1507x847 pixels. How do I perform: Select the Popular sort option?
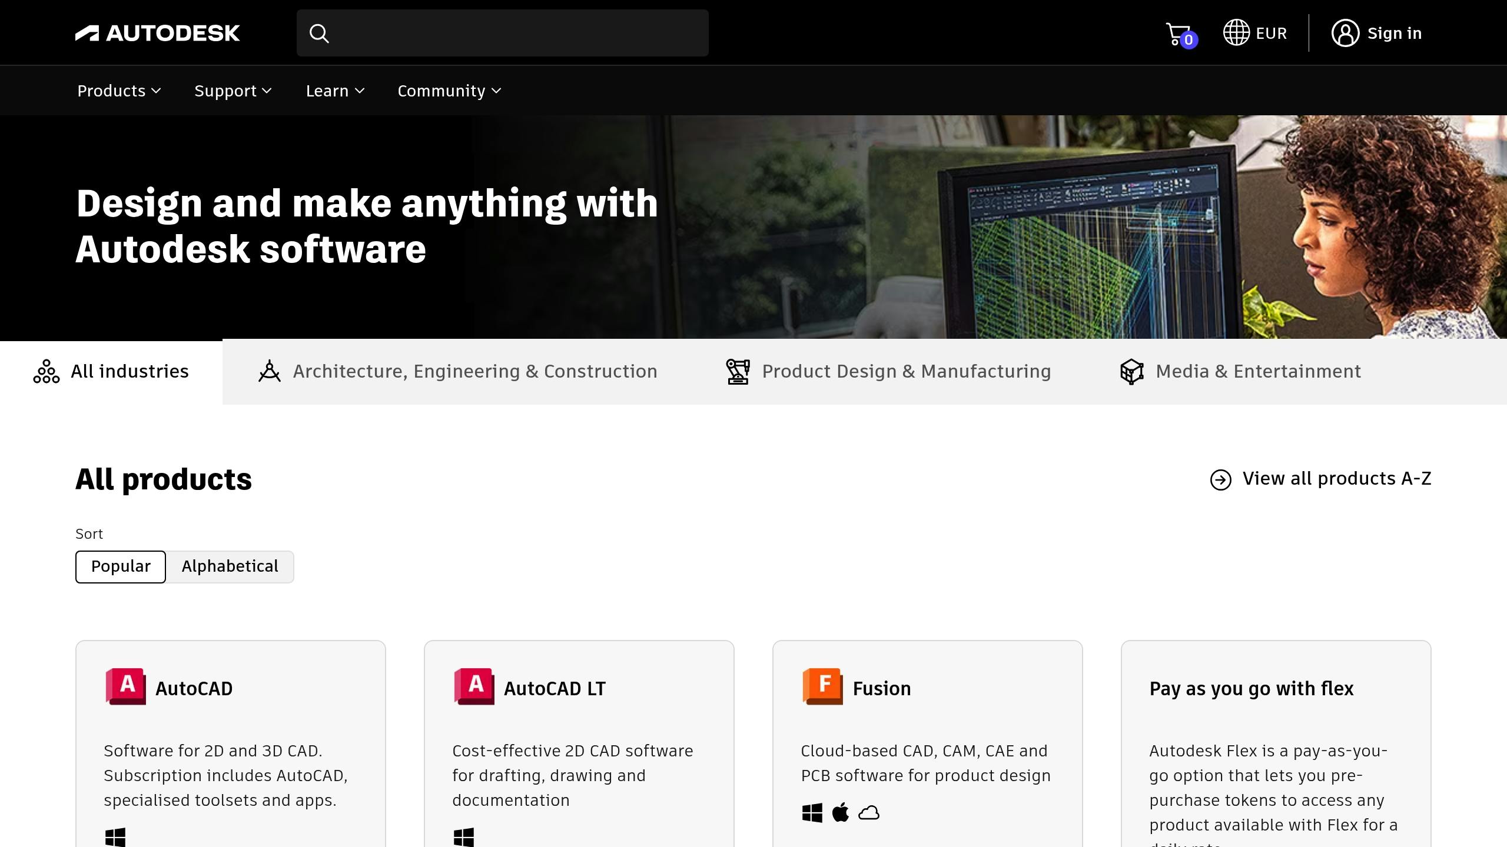(x=121, y=567)
